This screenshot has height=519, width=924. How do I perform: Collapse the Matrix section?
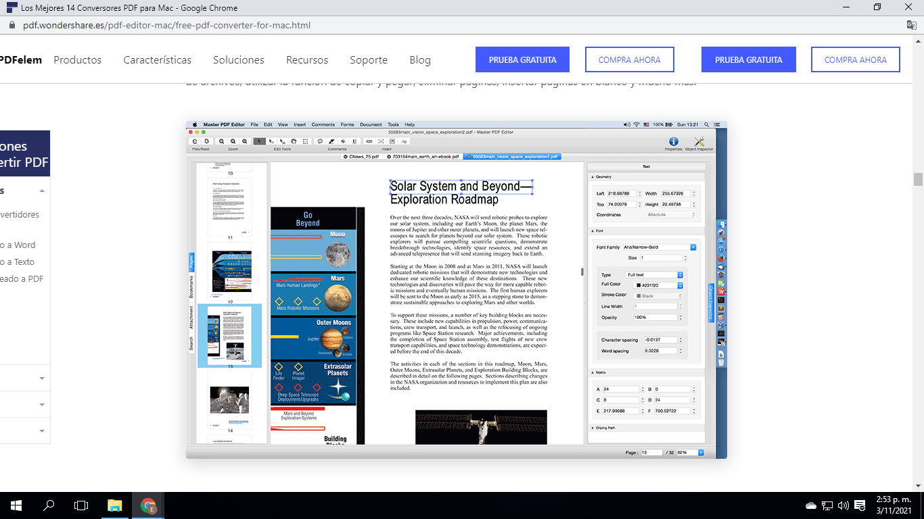tap(593, 371)
